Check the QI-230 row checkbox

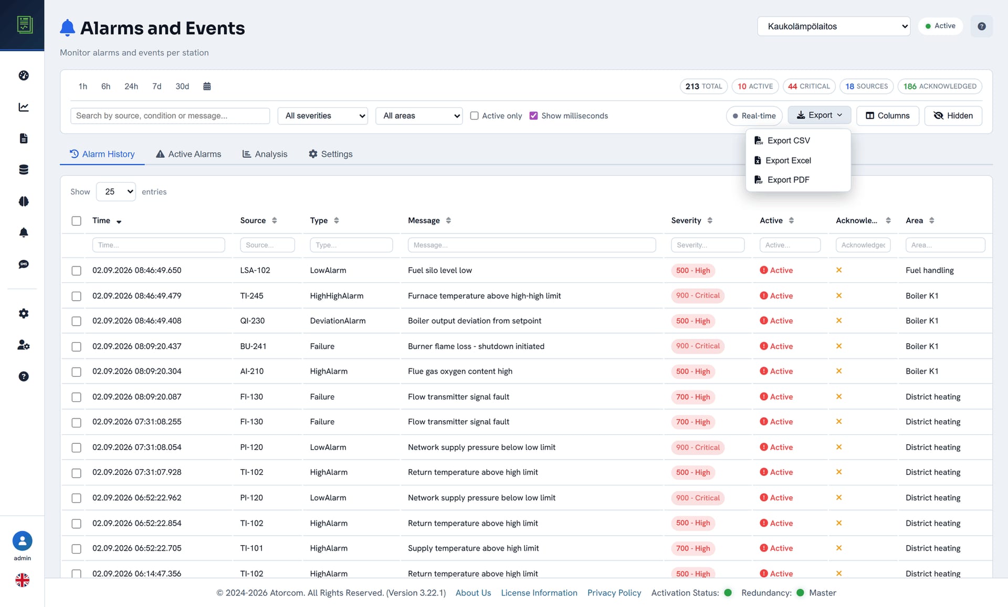tap(77, 321)
